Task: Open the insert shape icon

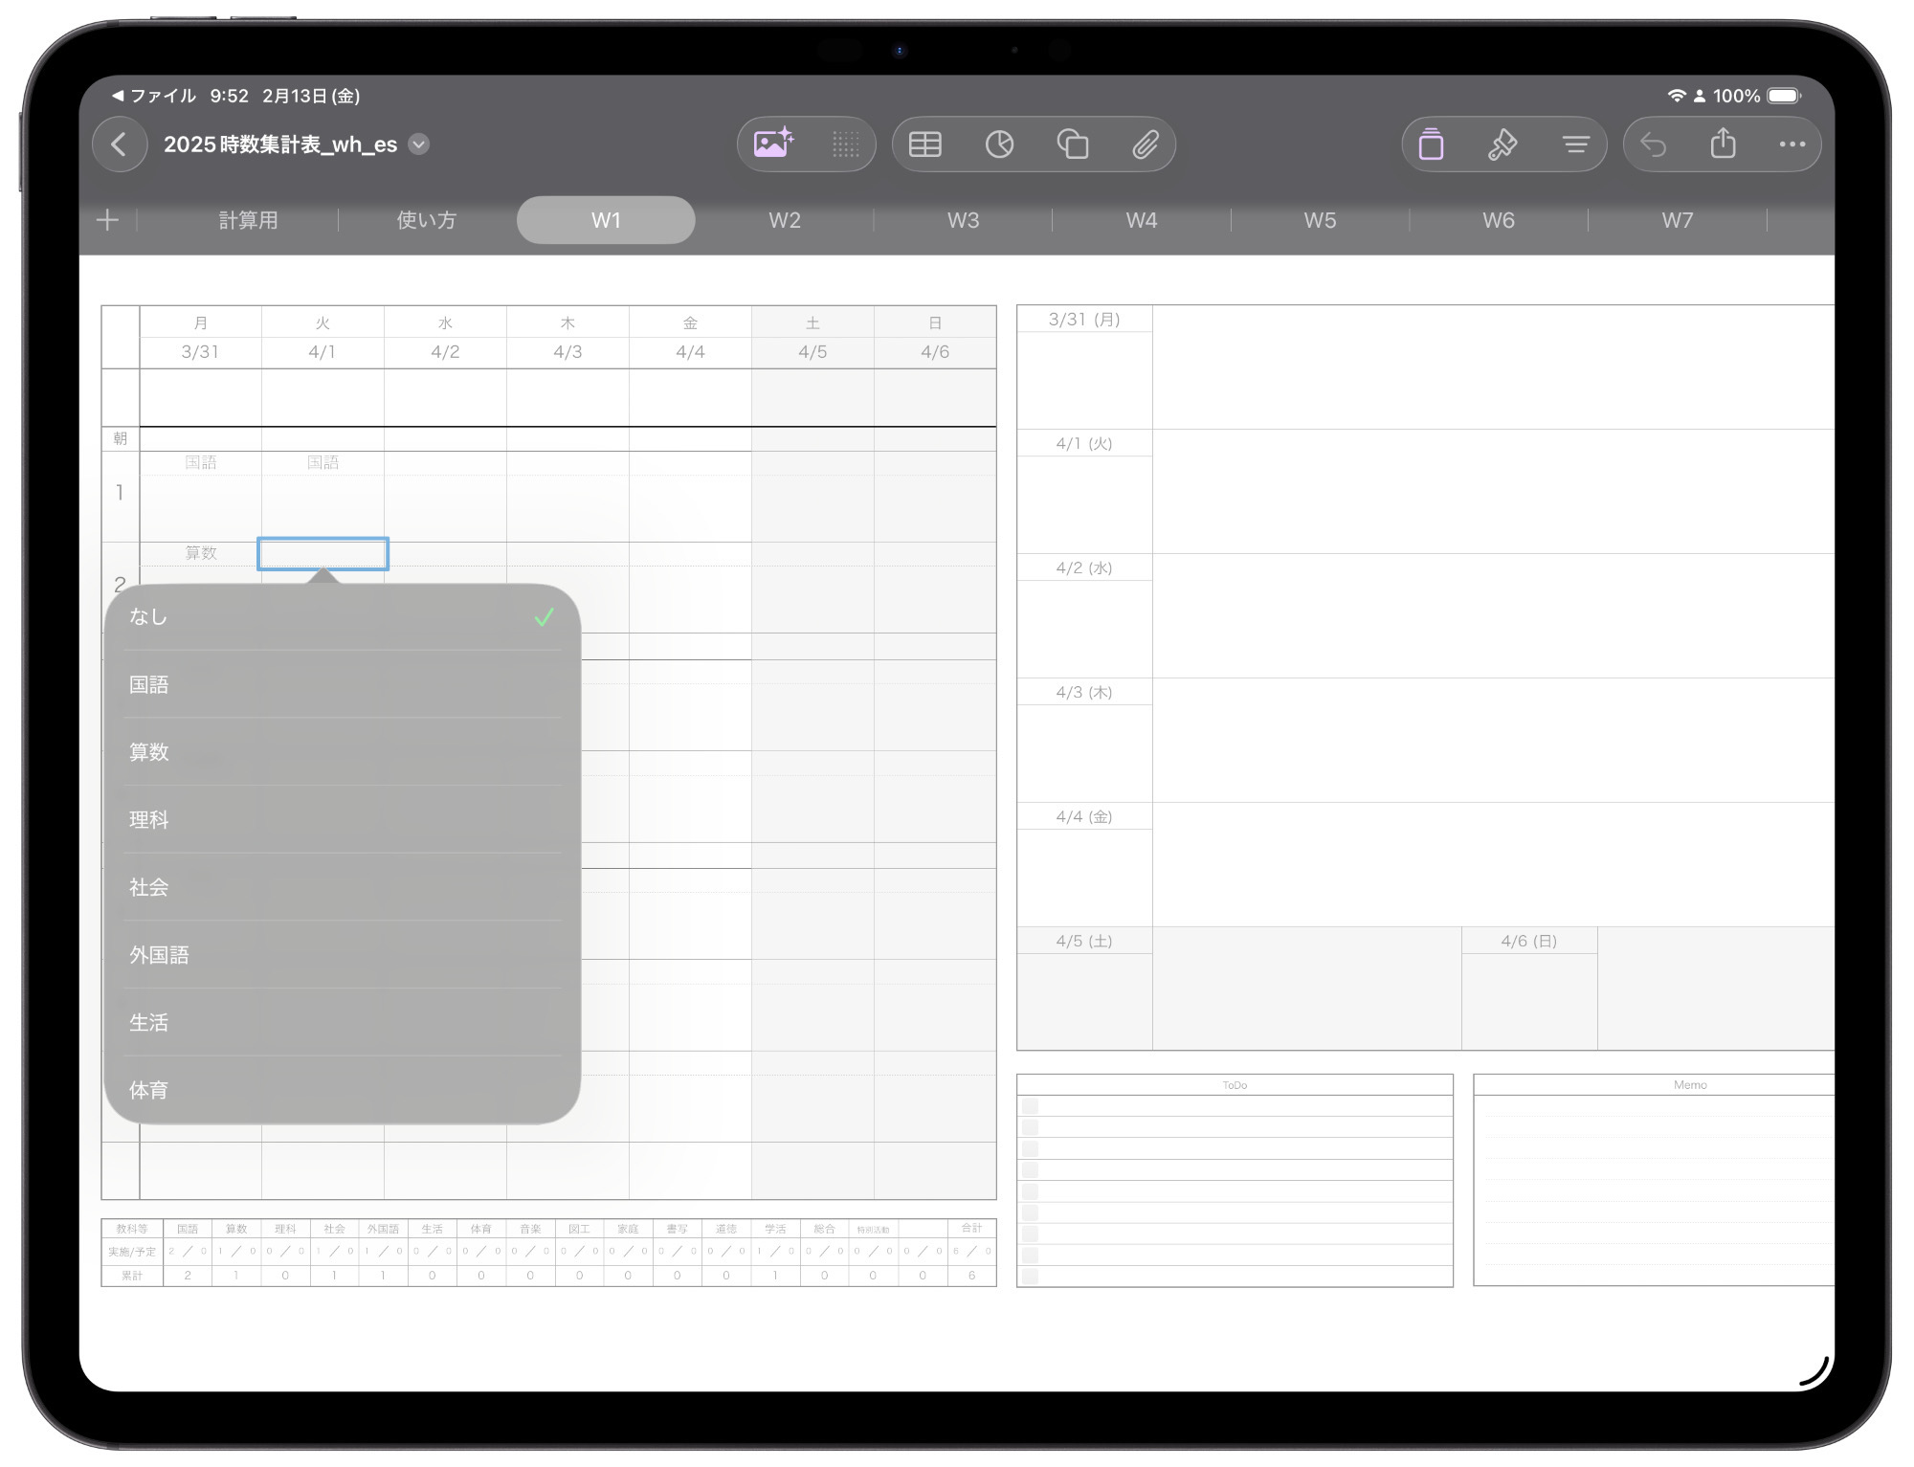Action: click(x=1073, y=144)
